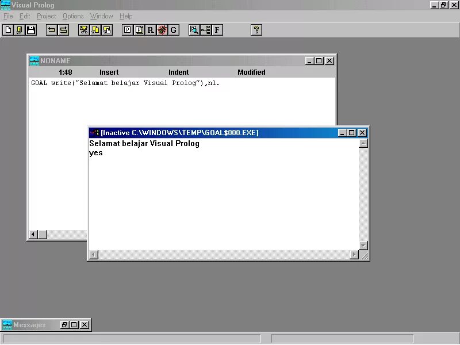This screenshot has width=460, height=345.
Task: Click the tree diagram toolbar icon
Action: [x=206, y=30]
